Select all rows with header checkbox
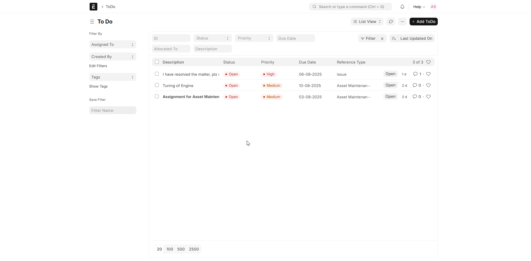Image resolution: width=531 pixels, height=261 pixels. pos(157,62)
